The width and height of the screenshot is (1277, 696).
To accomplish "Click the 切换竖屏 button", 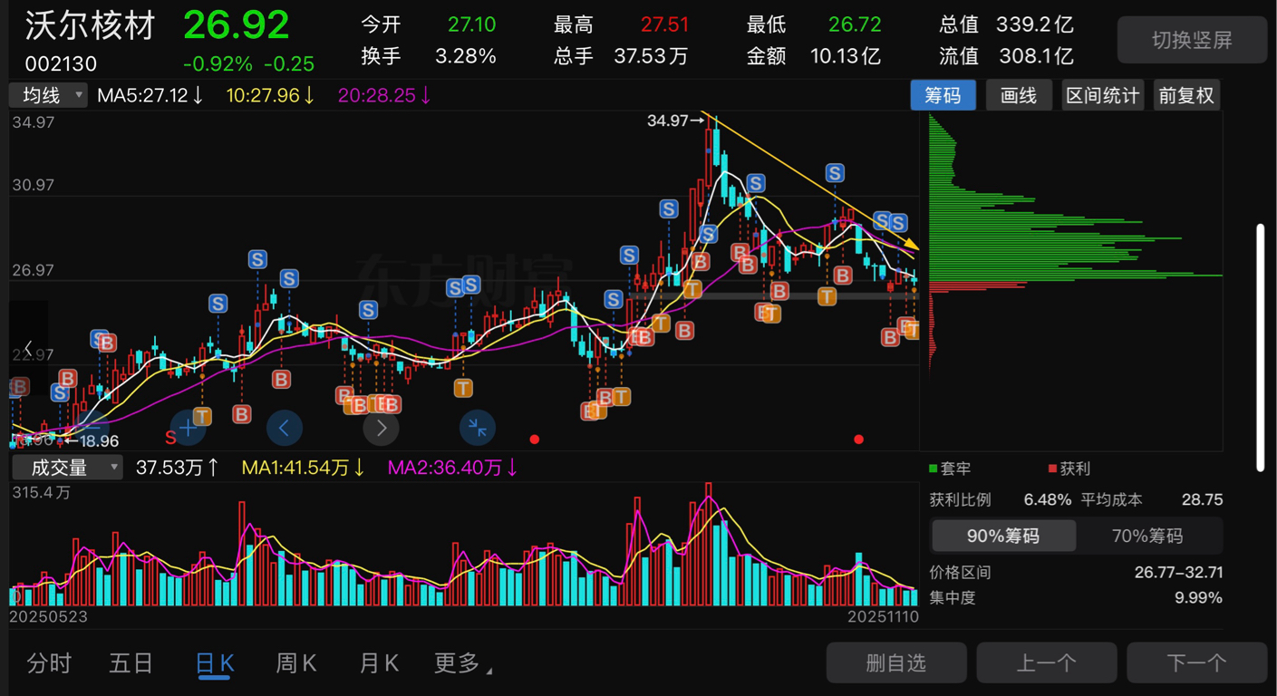I will point(1192,40).
